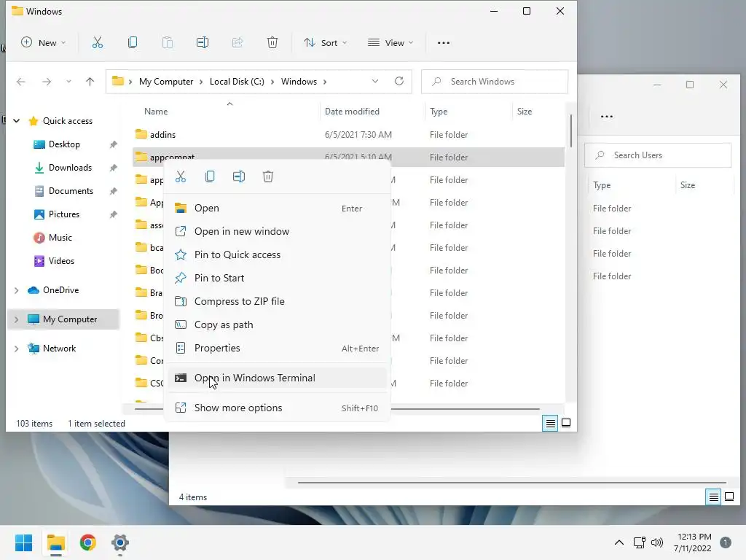Sort by the Name column header
Viewport: 746px width, 560px height.
156,112
